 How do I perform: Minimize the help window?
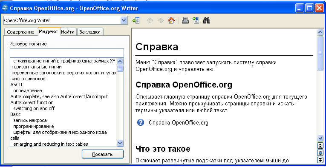click(x=300, y=8)
